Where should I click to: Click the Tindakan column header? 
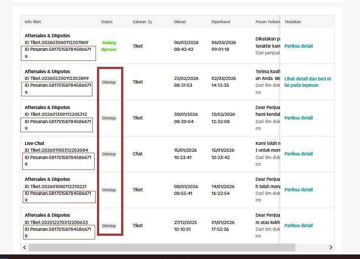(293, 22)
